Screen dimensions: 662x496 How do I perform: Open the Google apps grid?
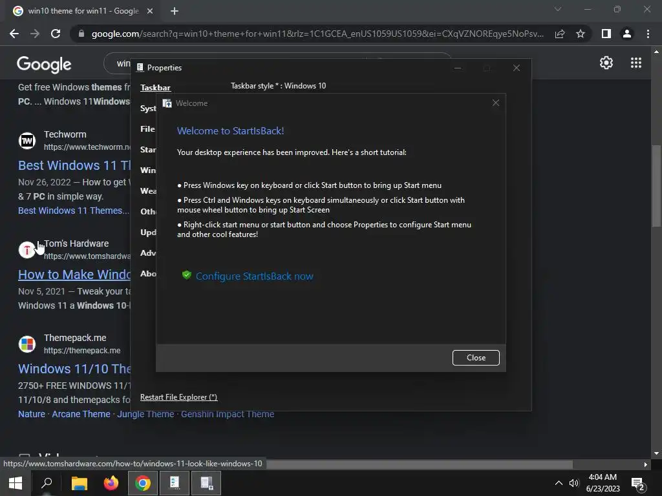[x=636, y=63]
